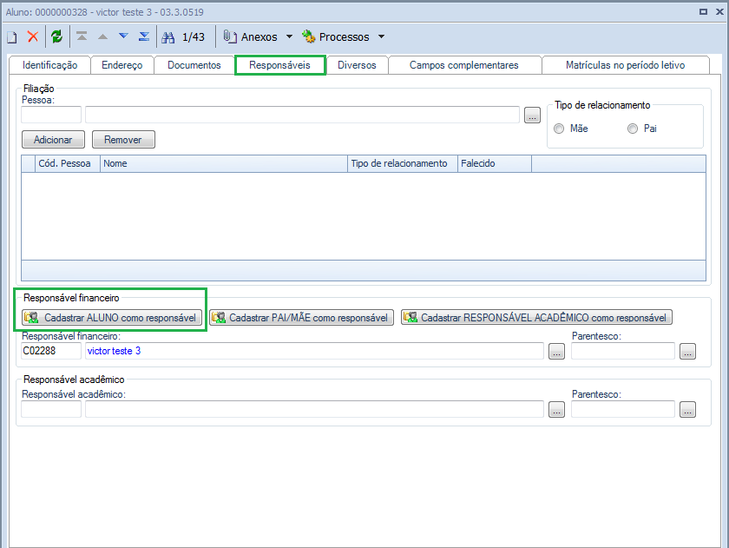Sort by the Falecido column header
Image resolution: width=729 pixels, height=548 pixels.
point(495,164)
